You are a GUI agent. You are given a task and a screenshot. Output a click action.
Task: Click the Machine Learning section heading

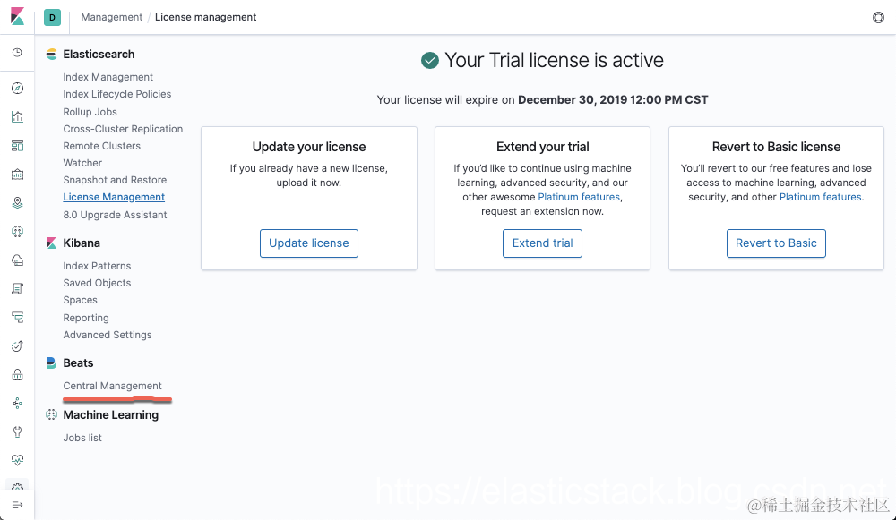(111, 415)
